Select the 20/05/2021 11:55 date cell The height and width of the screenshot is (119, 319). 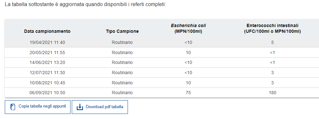point(47,52)
